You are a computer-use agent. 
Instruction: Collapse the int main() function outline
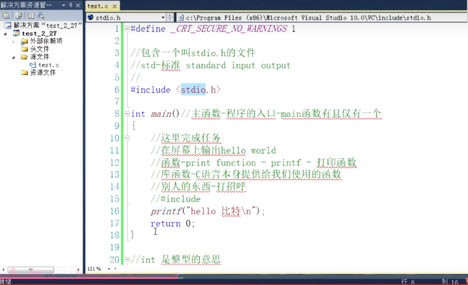coord(127,114)
